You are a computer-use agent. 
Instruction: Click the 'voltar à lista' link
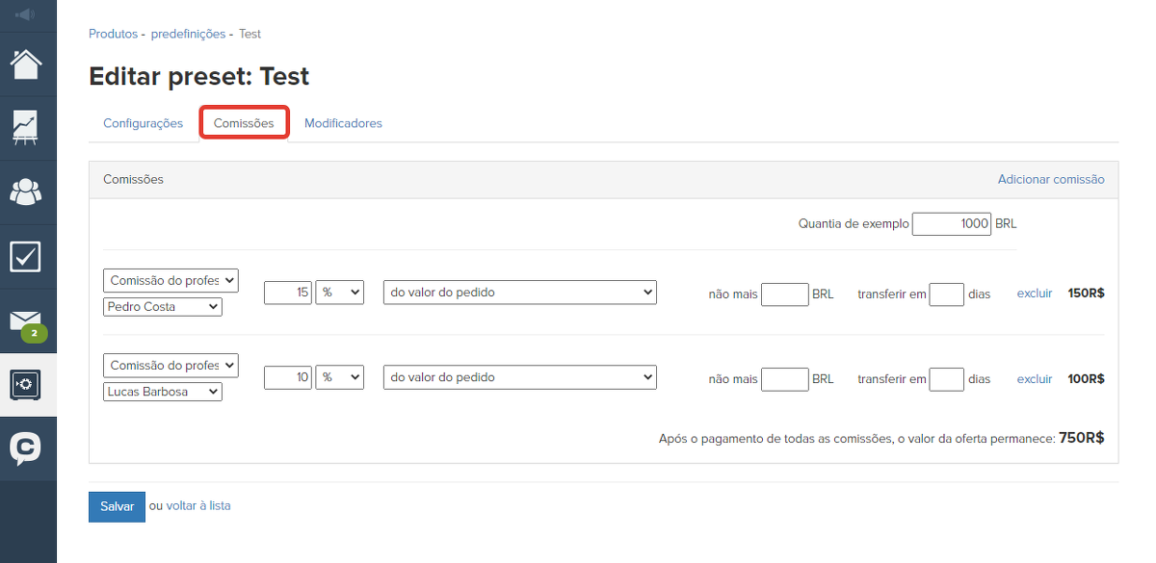click(198, 505)
